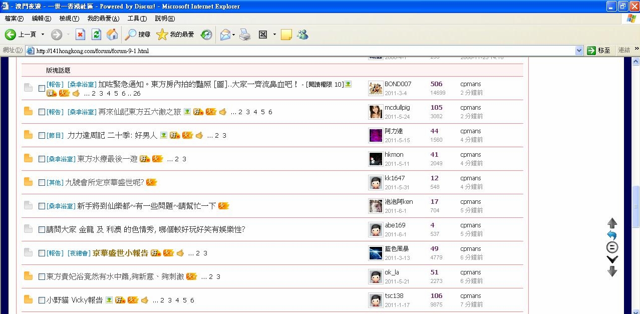Click the Stop loading toolbar icon
This screenshot has width=640, height=314.
[x=80, y=35]
